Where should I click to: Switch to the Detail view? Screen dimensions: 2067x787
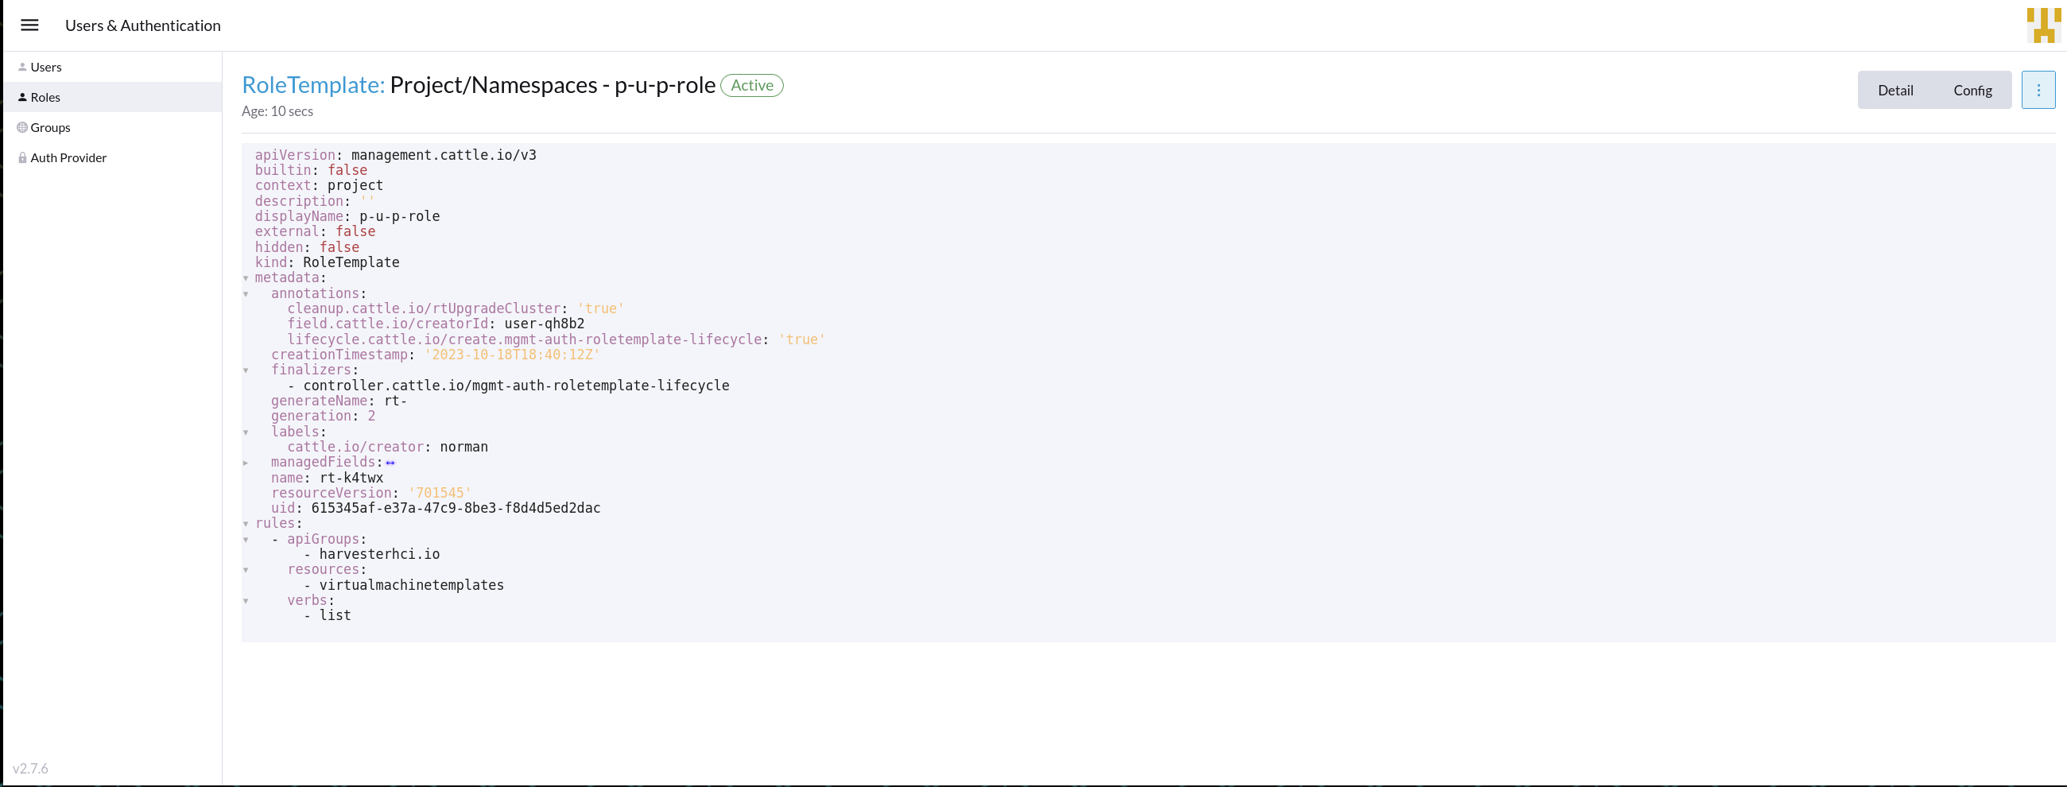(x=1895, y=90)
